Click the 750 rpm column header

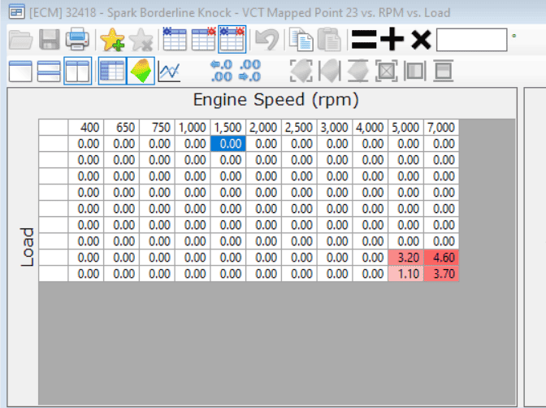click(x=157, y=128)
